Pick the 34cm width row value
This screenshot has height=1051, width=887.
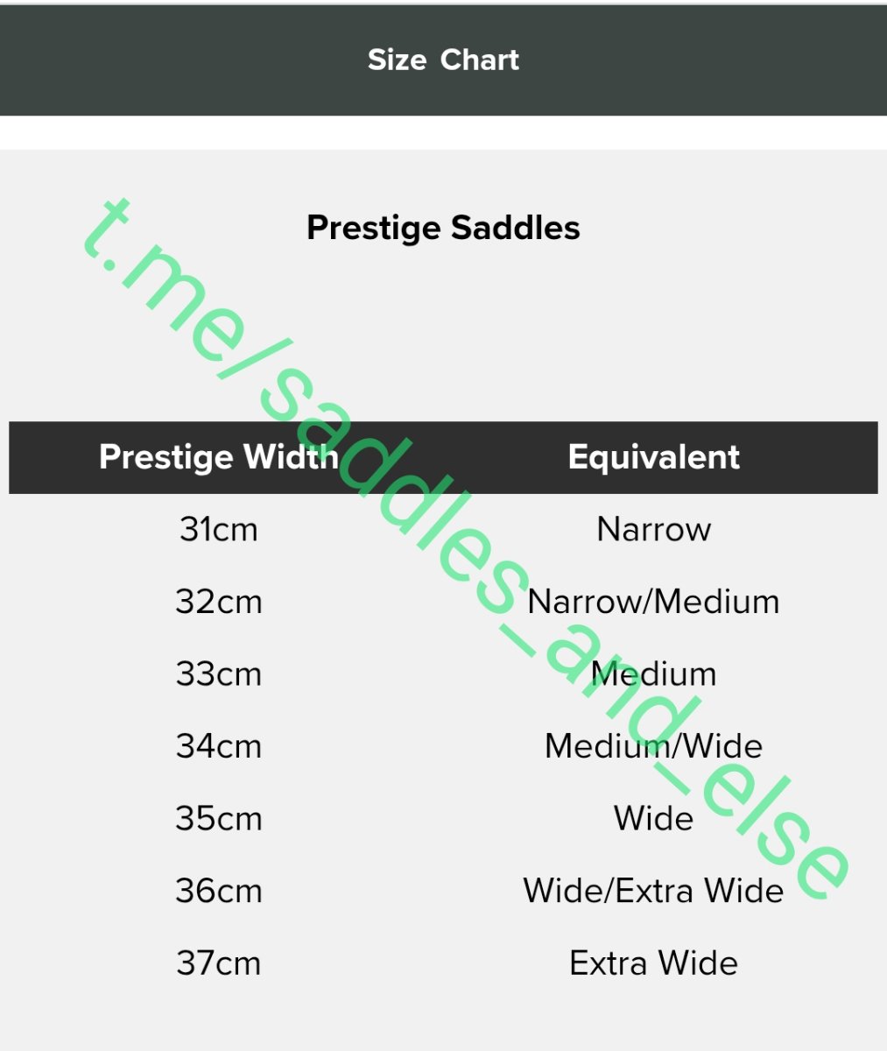point(218,746)
